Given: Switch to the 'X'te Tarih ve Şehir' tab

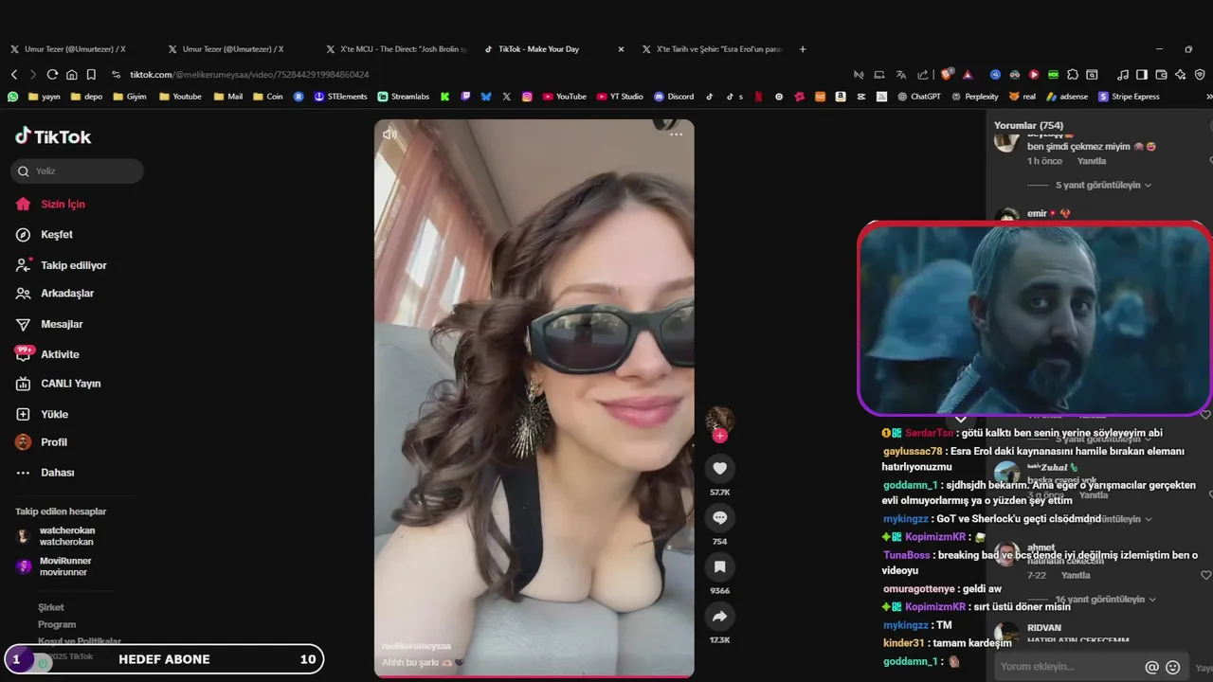Looking at the screenshot, I should tap(712, 48).
